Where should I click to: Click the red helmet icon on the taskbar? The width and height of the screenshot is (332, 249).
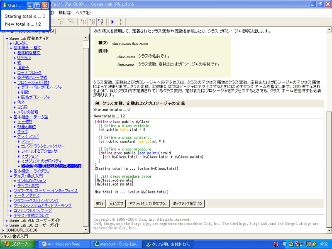(x=276, y=244)
